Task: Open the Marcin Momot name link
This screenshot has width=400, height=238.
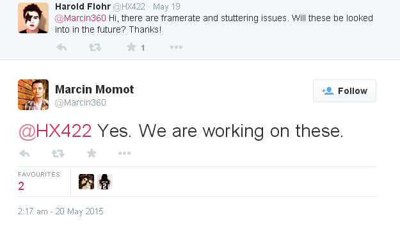Action: pos(94,90)
